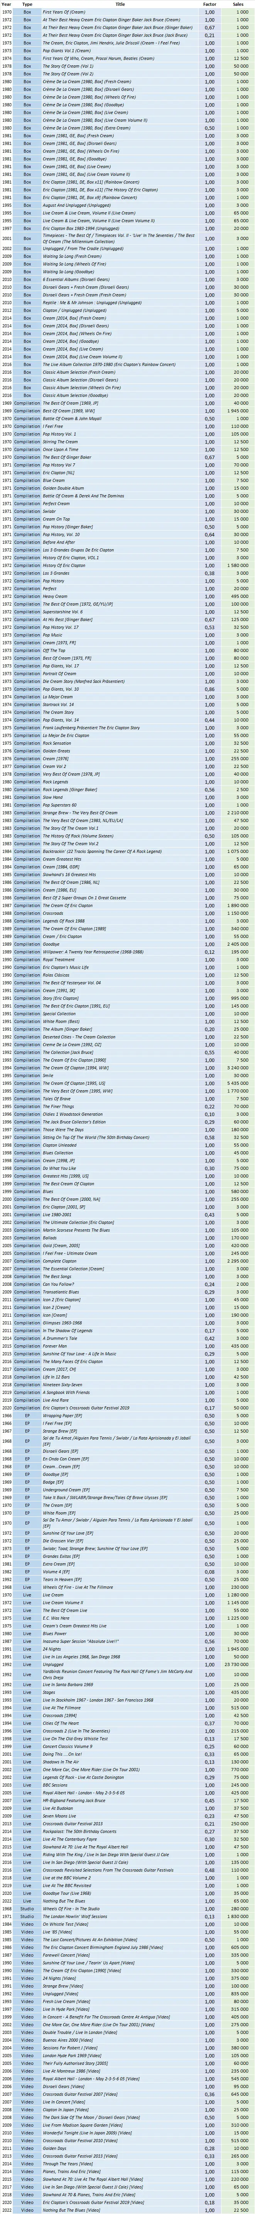The height and width of the screenshot is (2214, 255).
Task: Click the Type column header
Action: 27,4
